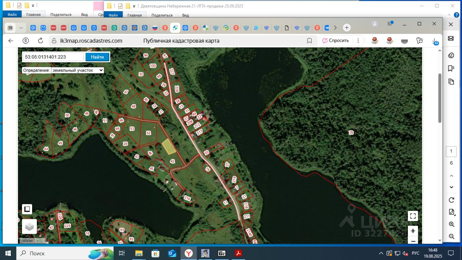This screenshot has height=260, width=462.
Task: Click the Найти search button
Action: click(97, 57)
